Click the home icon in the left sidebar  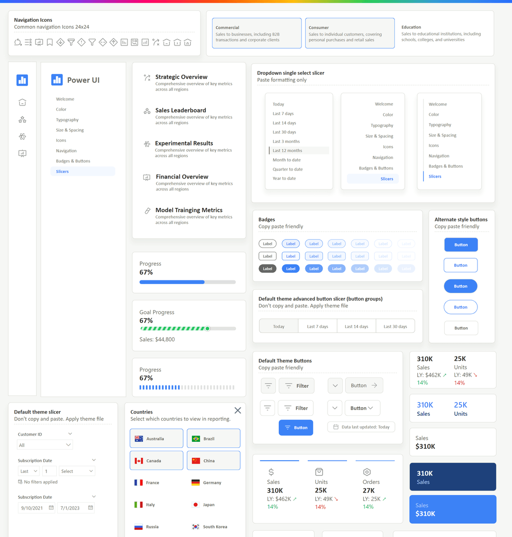[x=22, y=102]
